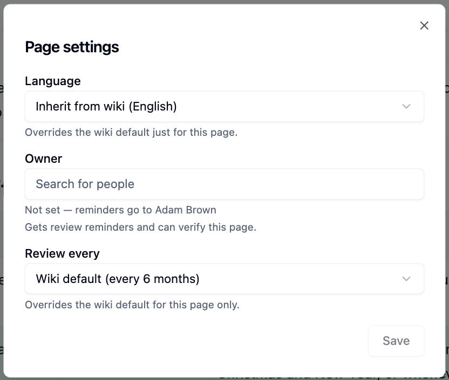Select the "Not set — reminders go to Adam Brown" text
This screenshot has height=380, width=449.
click(x=120, y=210)
